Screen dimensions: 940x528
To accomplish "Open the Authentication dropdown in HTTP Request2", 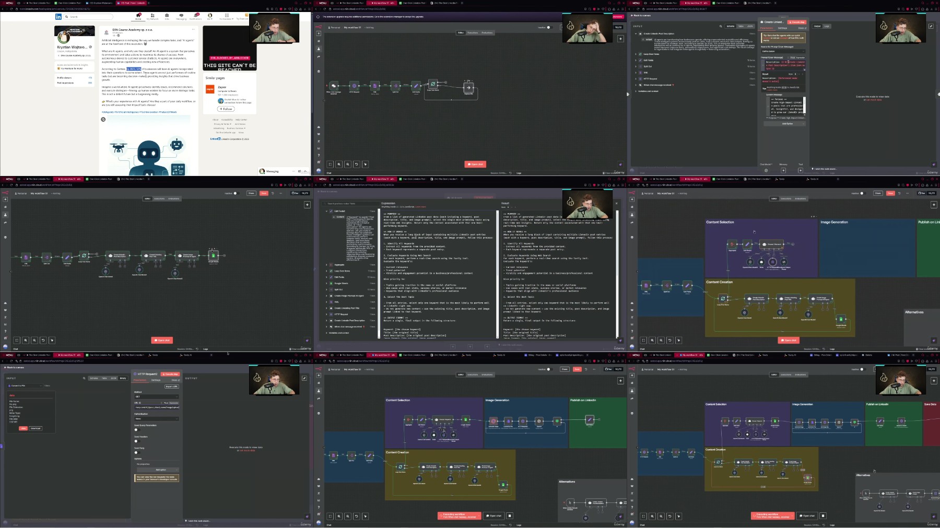I will 157,419.
